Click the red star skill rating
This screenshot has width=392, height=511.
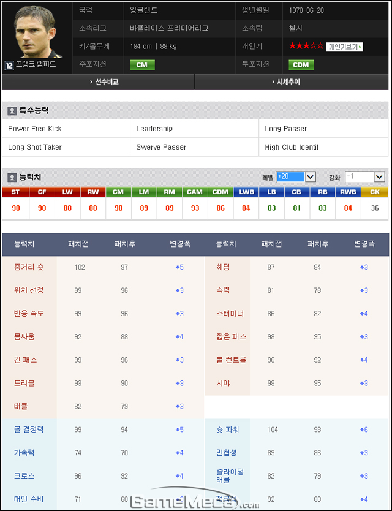pos(306,47)
